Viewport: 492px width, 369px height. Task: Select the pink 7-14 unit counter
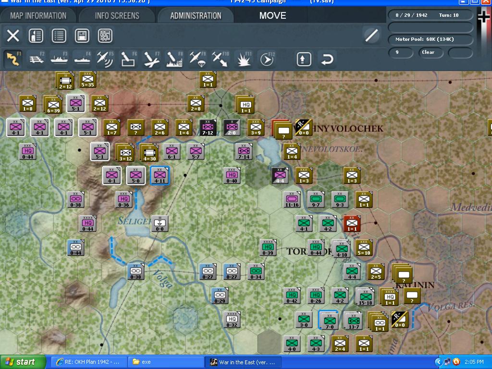(x=244, y=151)
